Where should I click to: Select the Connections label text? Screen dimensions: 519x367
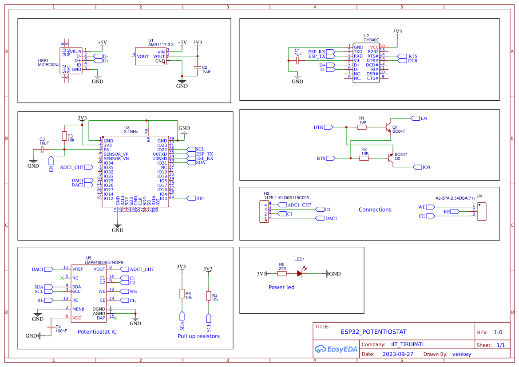(375, 209)
